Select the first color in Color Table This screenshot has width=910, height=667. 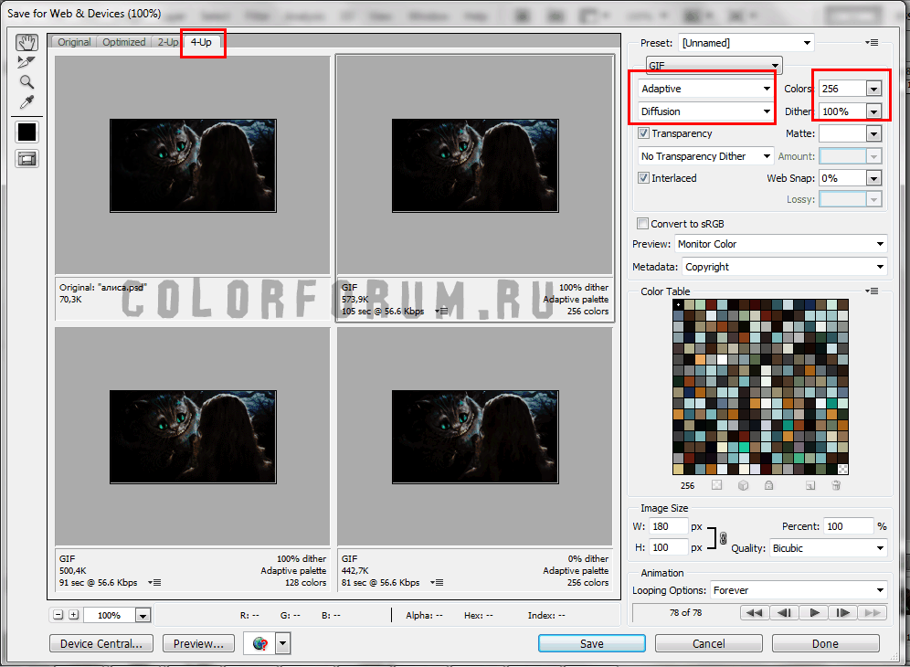[679, 305]
